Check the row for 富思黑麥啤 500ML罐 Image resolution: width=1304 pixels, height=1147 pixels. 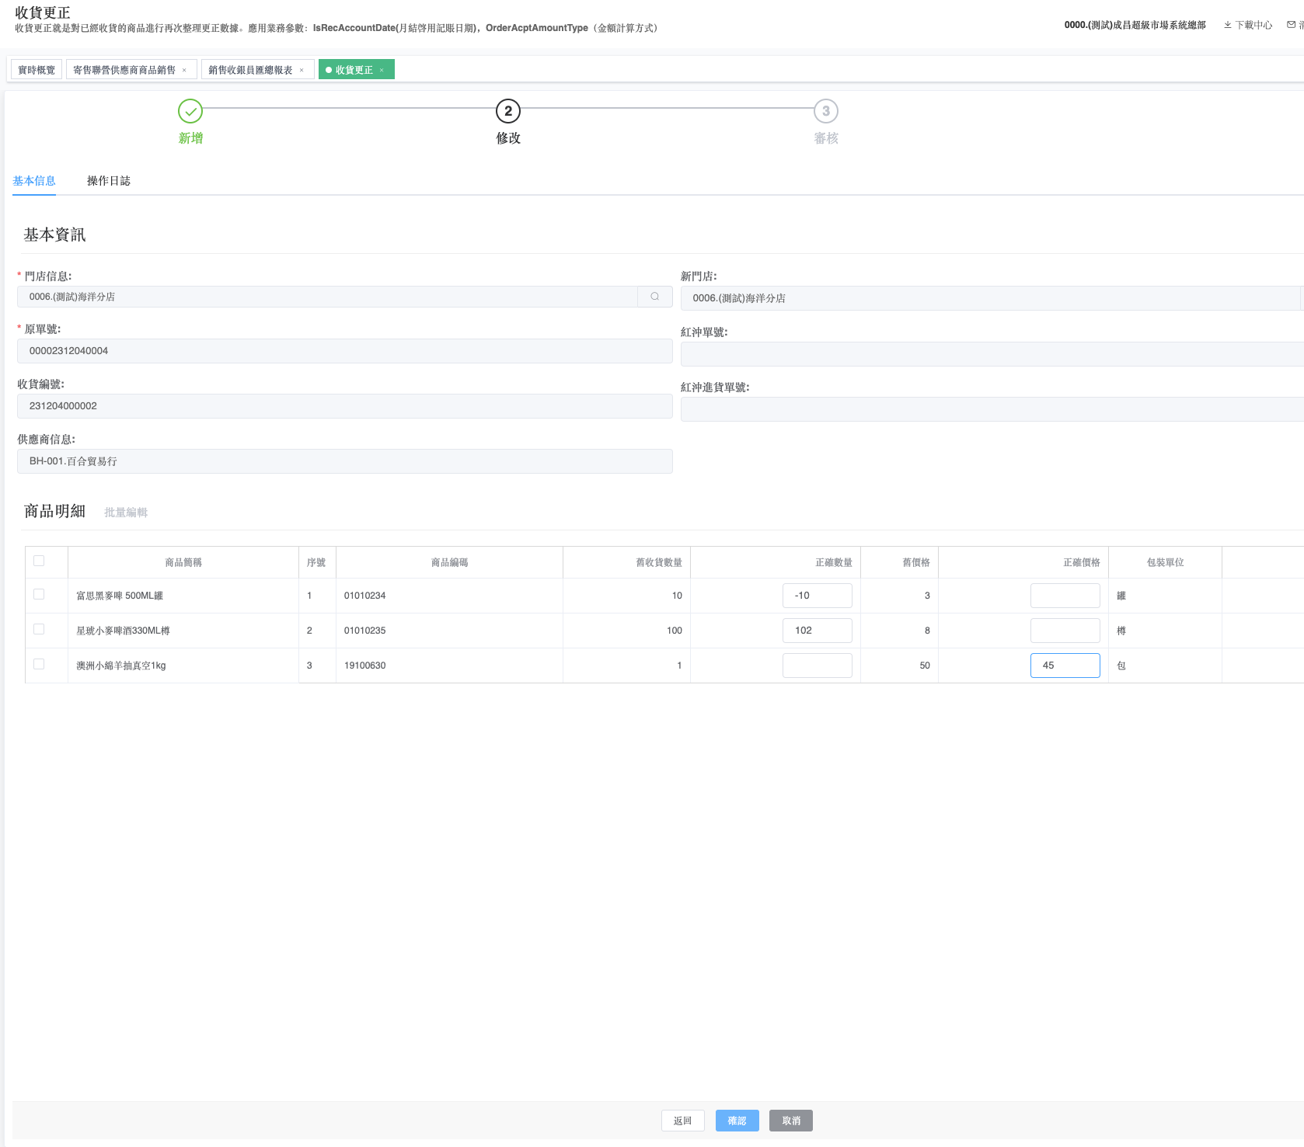pyautogui.click(x=39, y=594)
